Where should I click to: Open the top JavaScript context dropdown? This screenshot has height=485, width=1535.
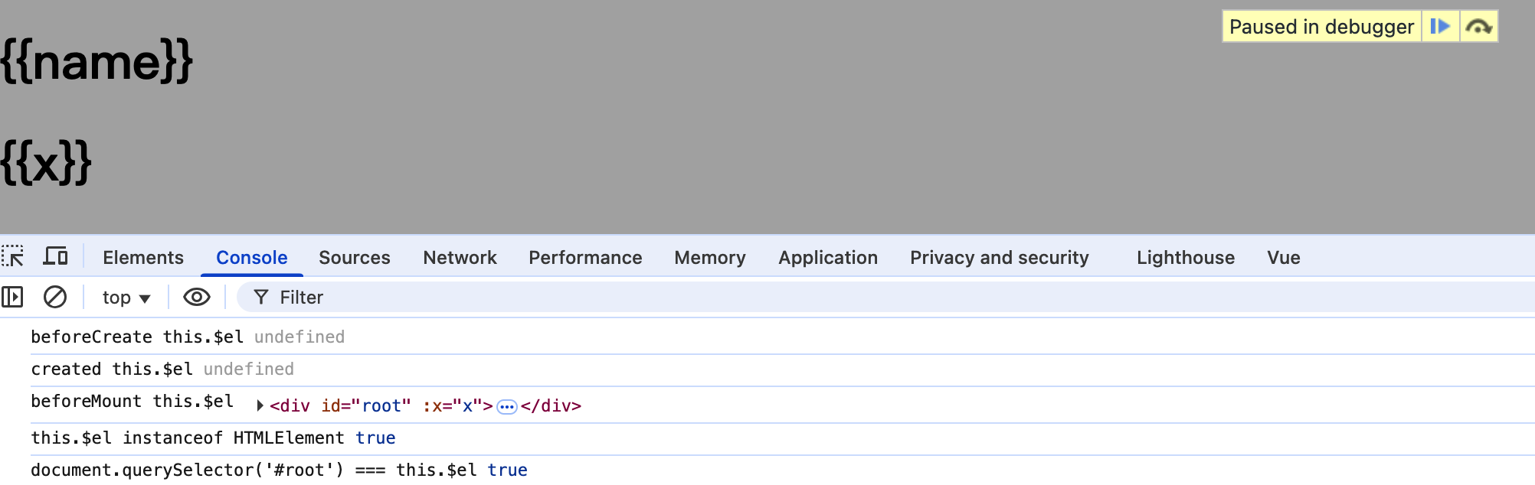(126, 298)
